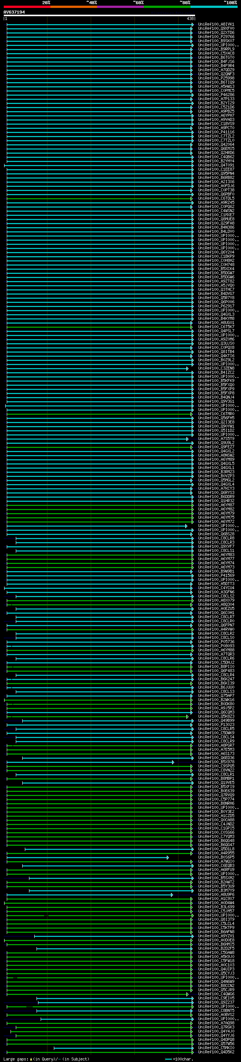Select the UniRef100_C7TZL2 label
241x1062 pixels.
coord(216,136)
